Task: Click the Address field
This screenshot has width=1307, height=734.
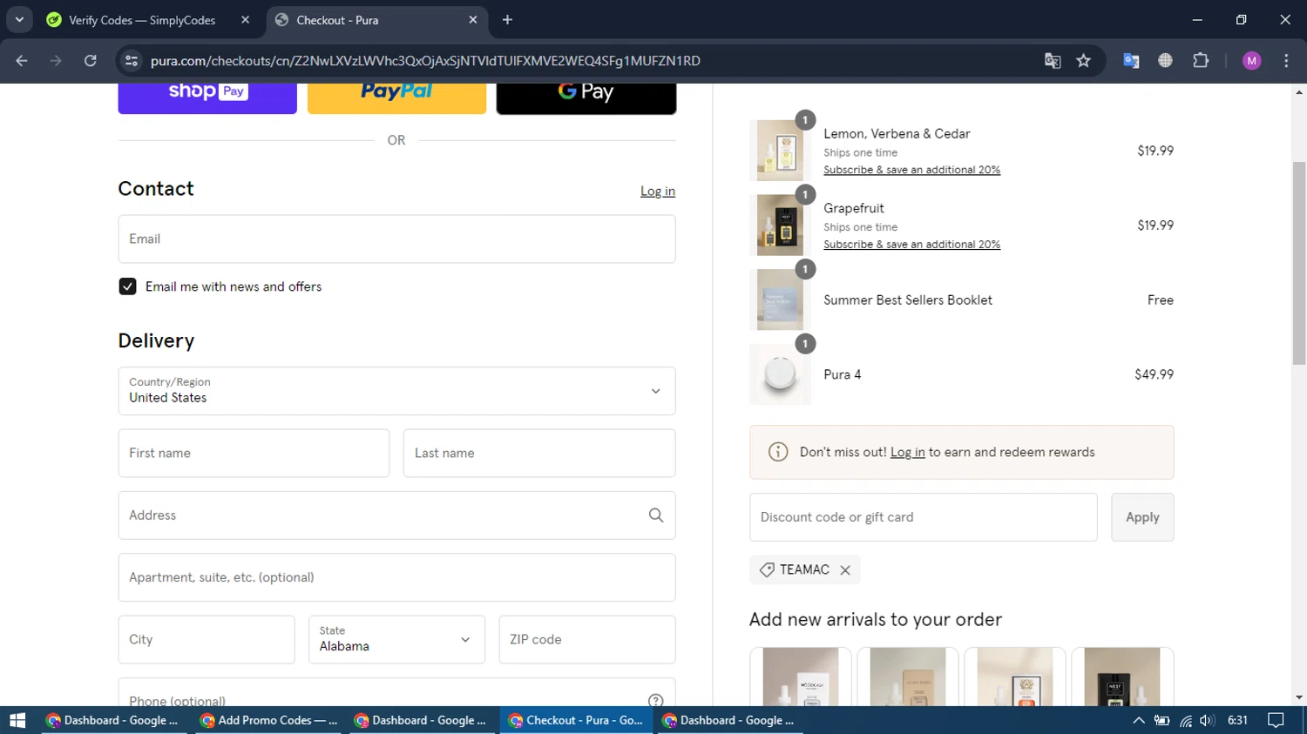Action: click(396, 515)
